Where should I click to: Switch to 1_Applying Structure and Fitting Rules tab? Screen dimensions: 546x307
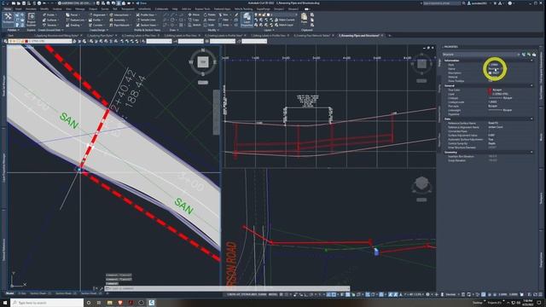(57, 36)
